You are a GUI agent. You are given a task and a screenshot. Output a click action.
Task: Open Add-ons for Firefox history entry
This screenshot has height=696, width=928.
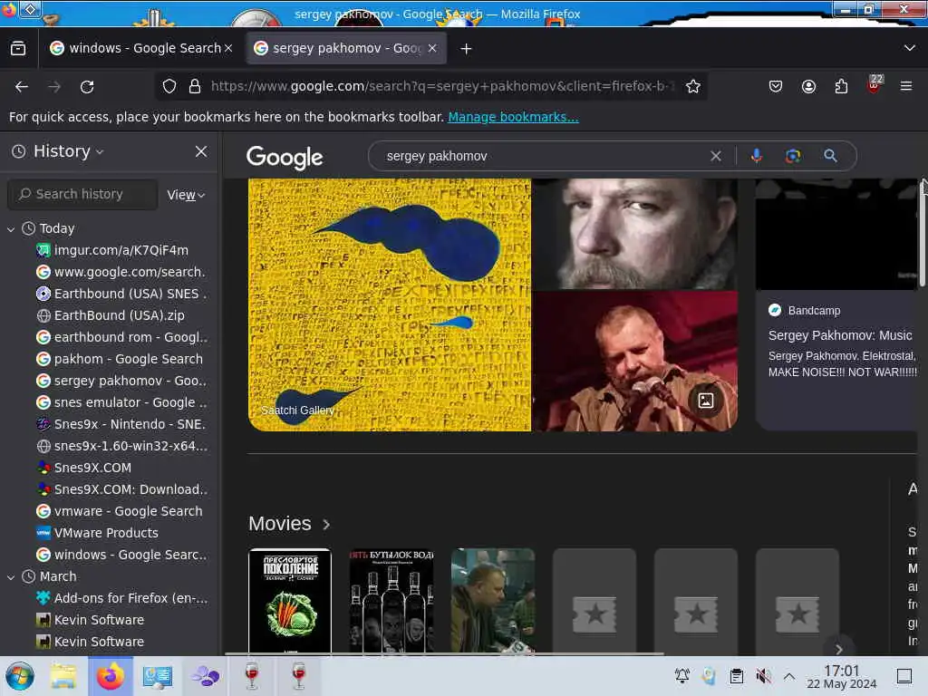click(x=121, y=598)
